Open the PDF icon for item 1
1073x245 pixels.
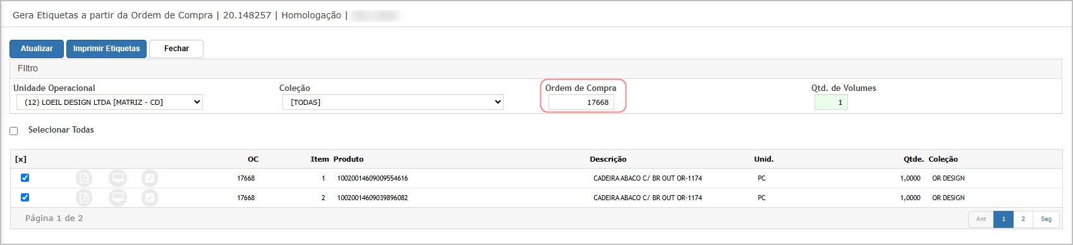coord(84,178)
